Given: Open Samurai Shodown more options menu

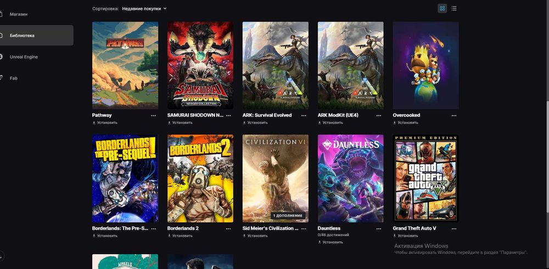Looking at the screenshot, I should click(228, 115).
